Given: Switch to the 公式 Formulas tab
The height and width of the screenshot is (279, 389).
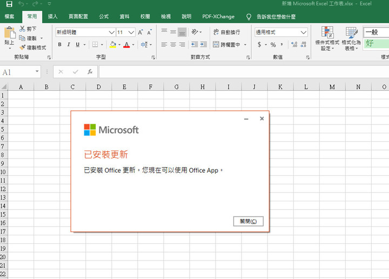Looking at the screenshot, I should 104,17.
